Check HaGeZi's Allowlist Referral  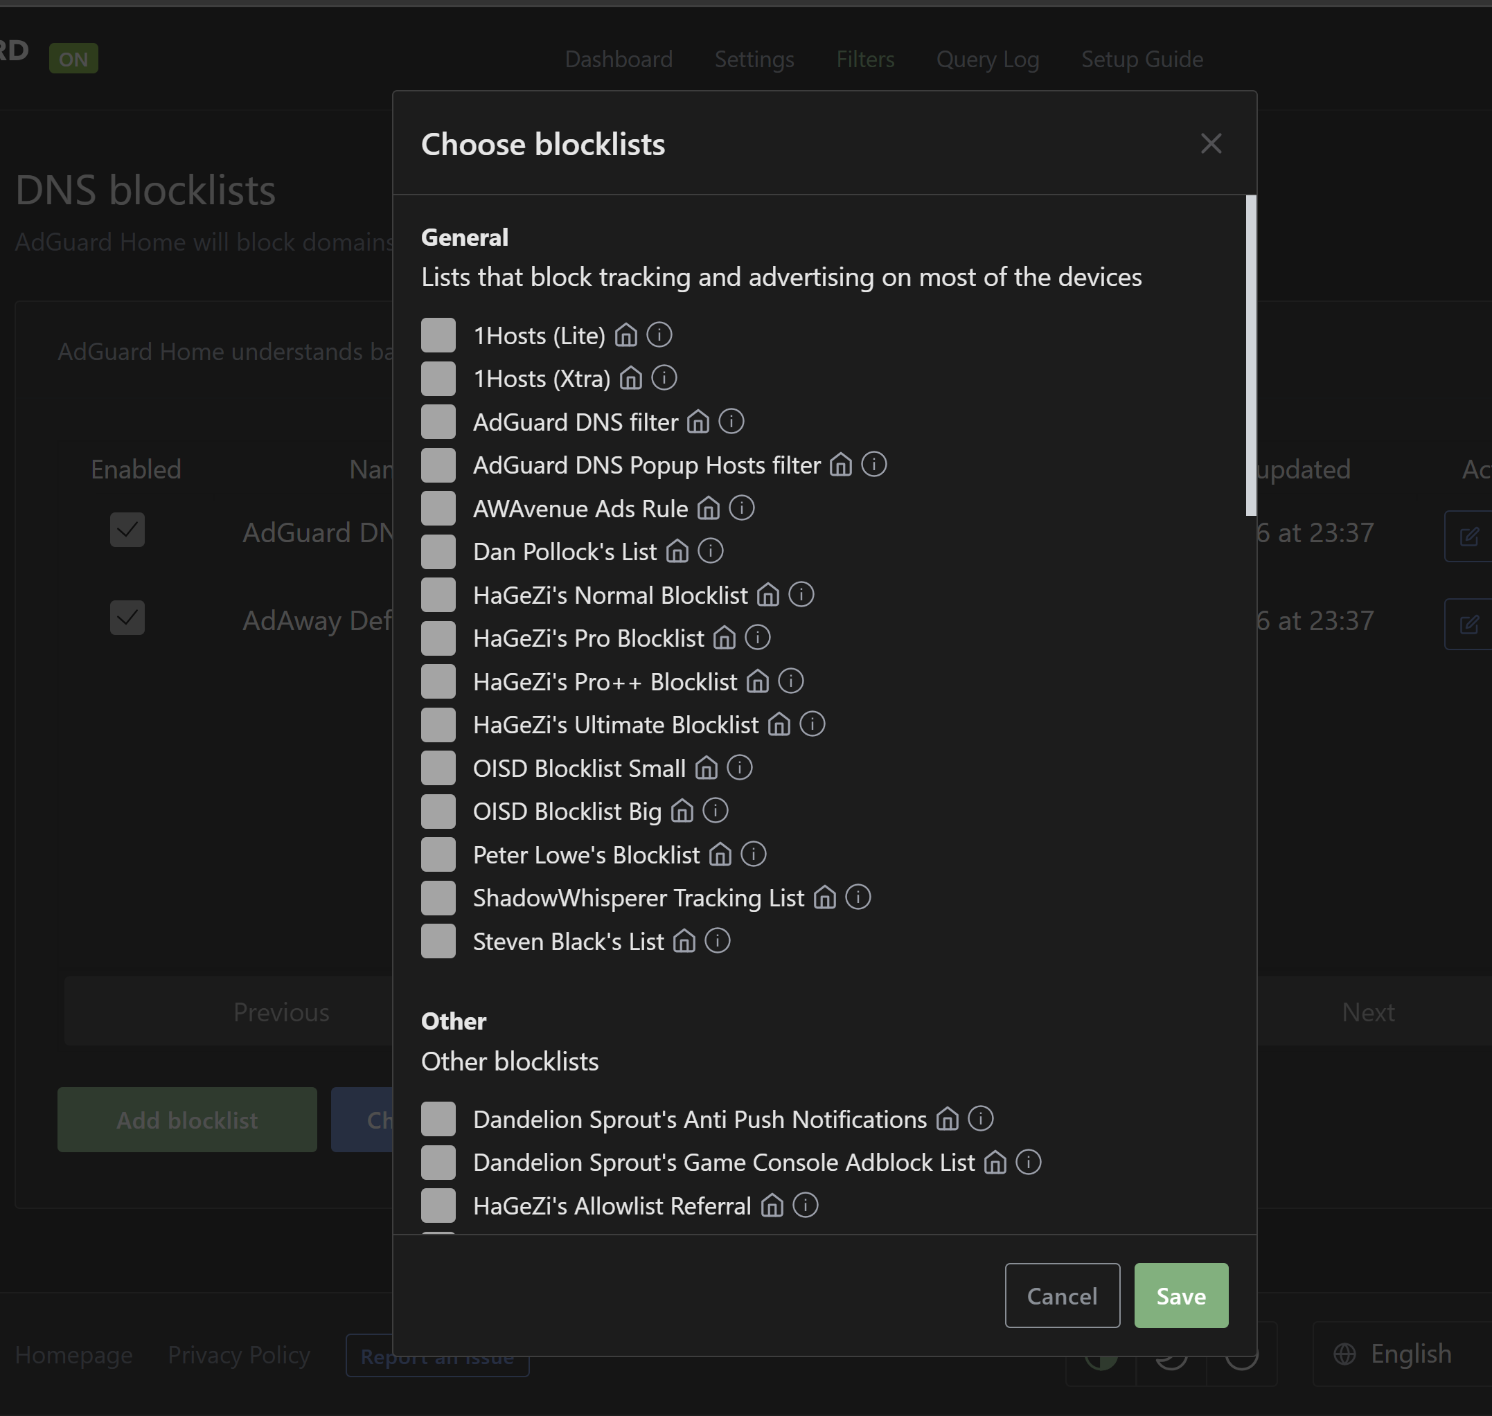438,1206
